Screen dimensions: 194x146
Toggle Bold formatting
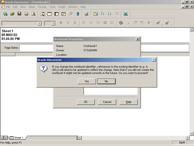(61, 23)
